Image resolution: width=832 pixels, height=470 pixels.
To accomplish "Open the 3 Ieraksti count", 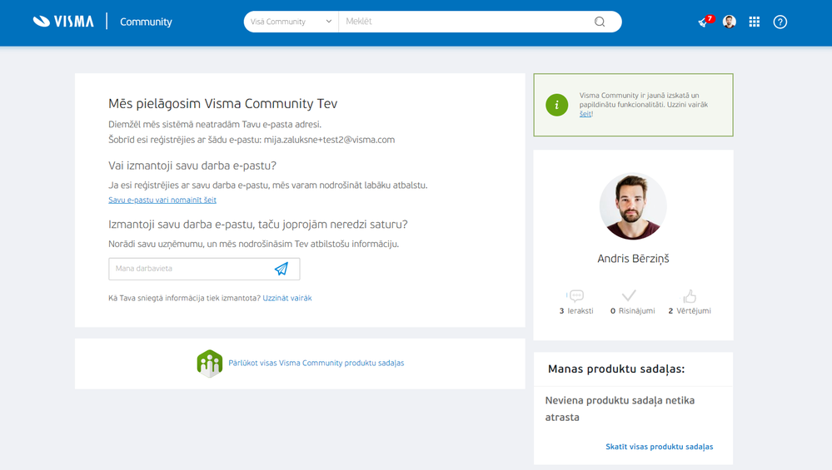I will [x=576, y=310].
